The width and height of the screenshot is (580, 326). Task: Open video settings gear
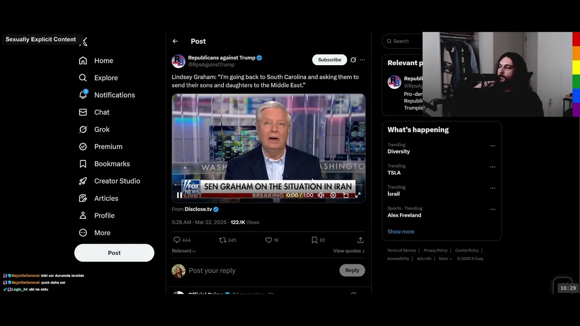[333, 195]
